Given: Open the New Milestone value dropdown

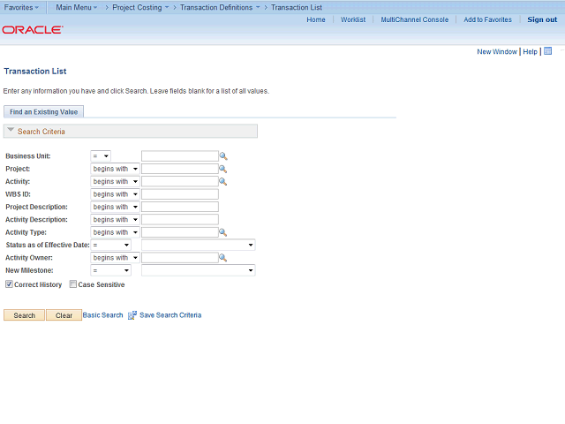Looking at the screenshot, I should coord(198,270).
